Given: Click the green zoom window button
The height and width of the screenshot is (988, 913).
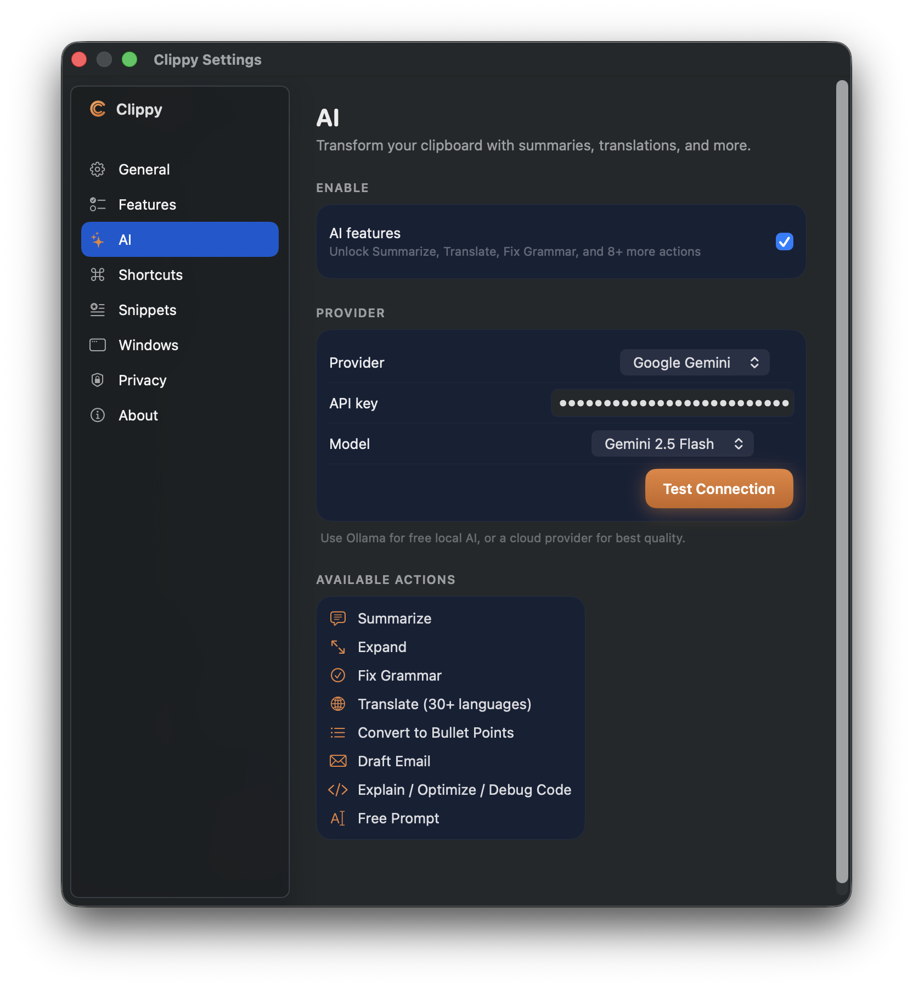Looking at the screenshot, I should [129, 59].
